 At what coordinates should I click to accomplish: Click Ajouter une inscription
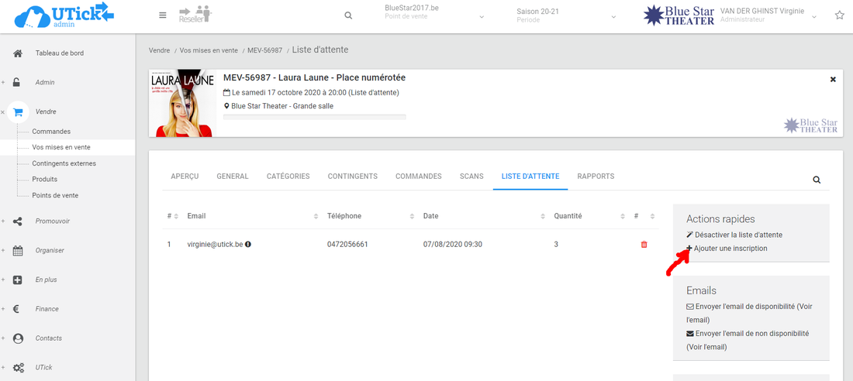(x=730, y=249)
